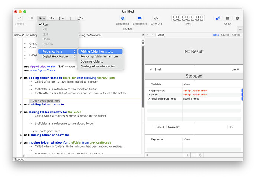
Task: Toggle the Breakpoints tag icon
Action: 140,18
